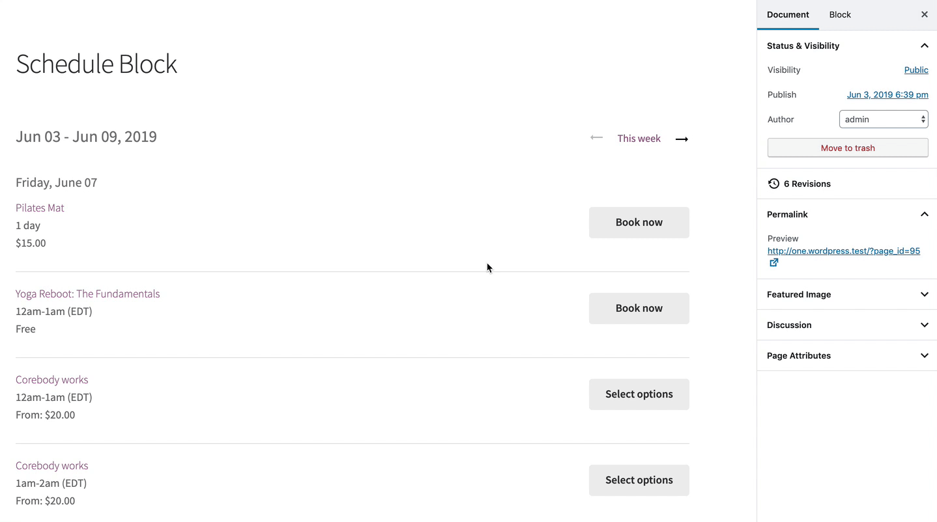This screenshot has height=522, width=937.
Task: Book now for Yoga Reboot class
Action: point(639,309)
